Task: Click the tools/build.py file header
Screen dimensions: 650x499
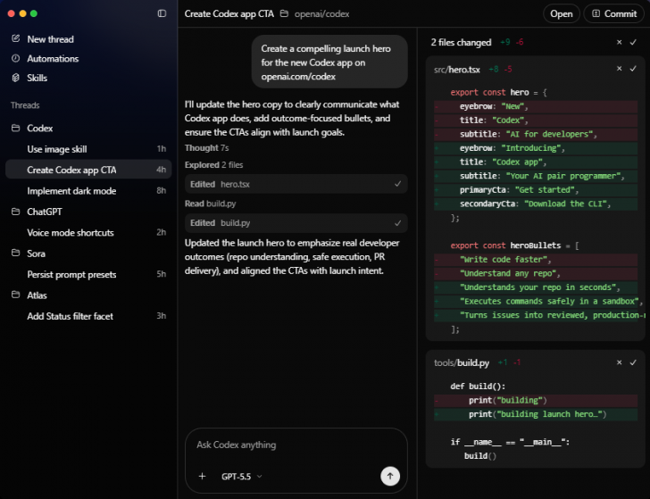Action: (x=462, y=363)
